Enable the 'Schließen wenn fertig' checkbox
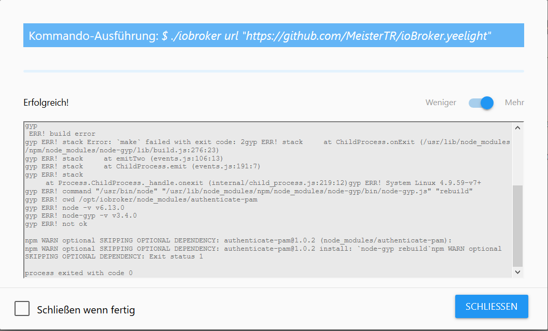Viewport: 548px width, 331px height. click(x=22, y=309)
